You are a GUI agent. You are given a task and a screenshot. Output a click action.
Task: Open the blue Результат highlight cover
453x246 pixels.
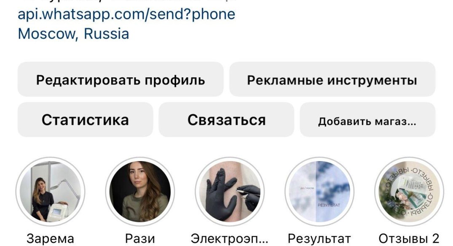(319, 191)
